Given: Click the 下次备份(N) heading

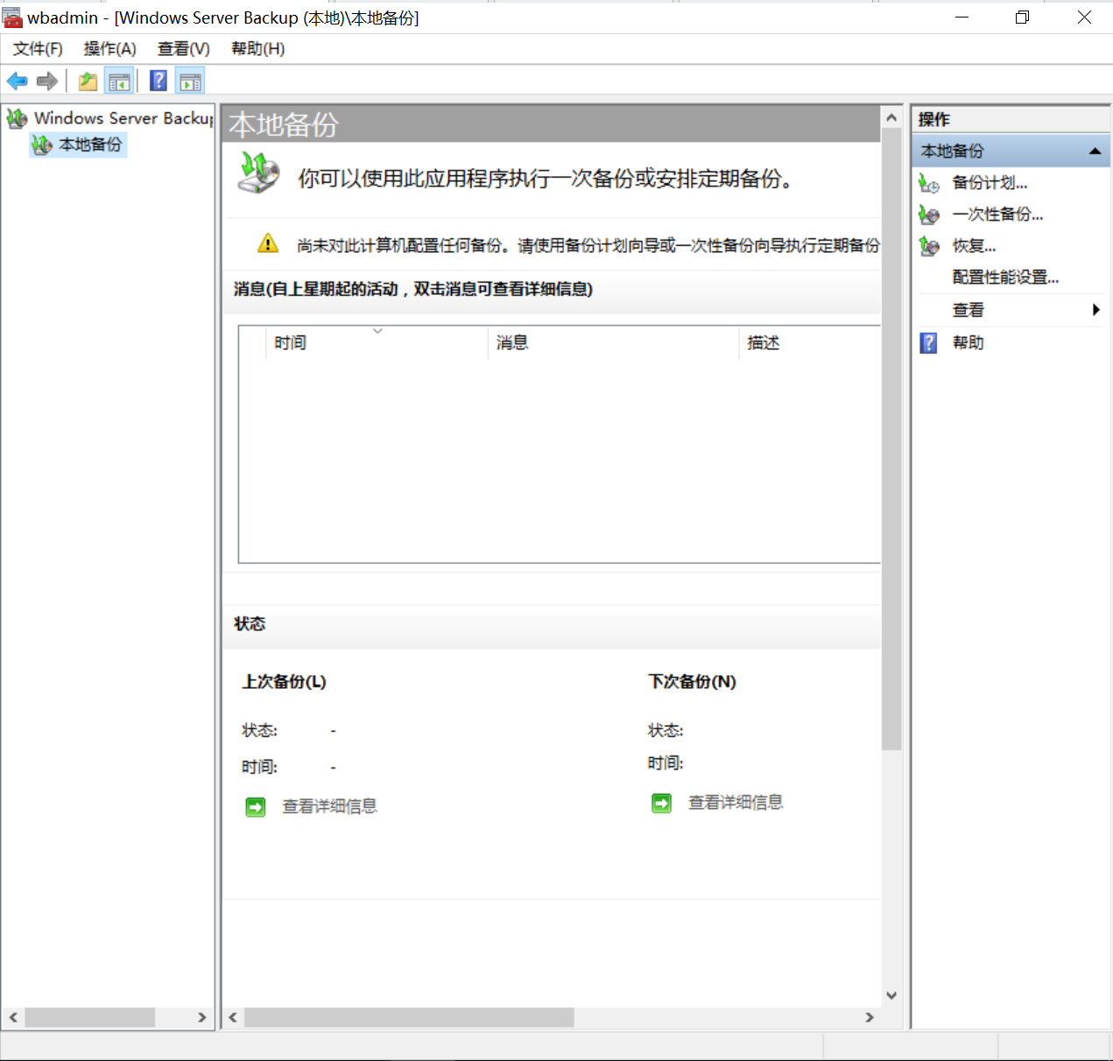Looking at the screenshot, I should tap(692, 682).
